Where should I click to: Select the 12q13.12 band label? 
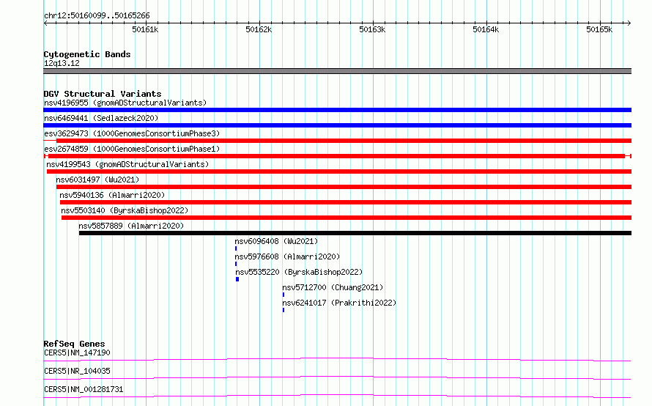(62, 63)
